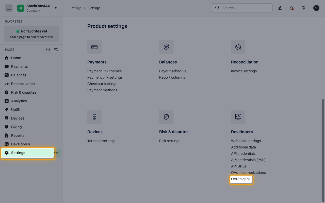Viewport: 325px width, 203px height.
Task: Open Giving in the sidebar
Action: point(16,127)
